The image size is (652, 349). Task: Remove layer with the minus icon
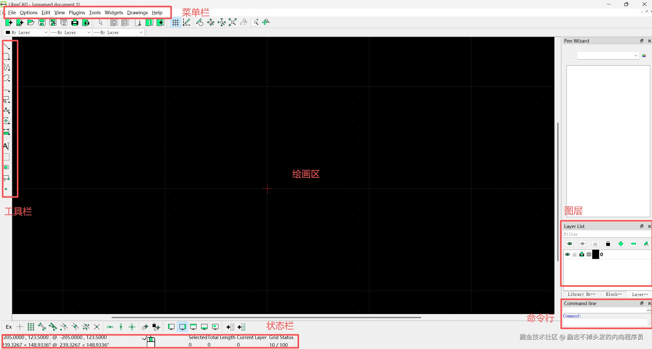(634, 244)
